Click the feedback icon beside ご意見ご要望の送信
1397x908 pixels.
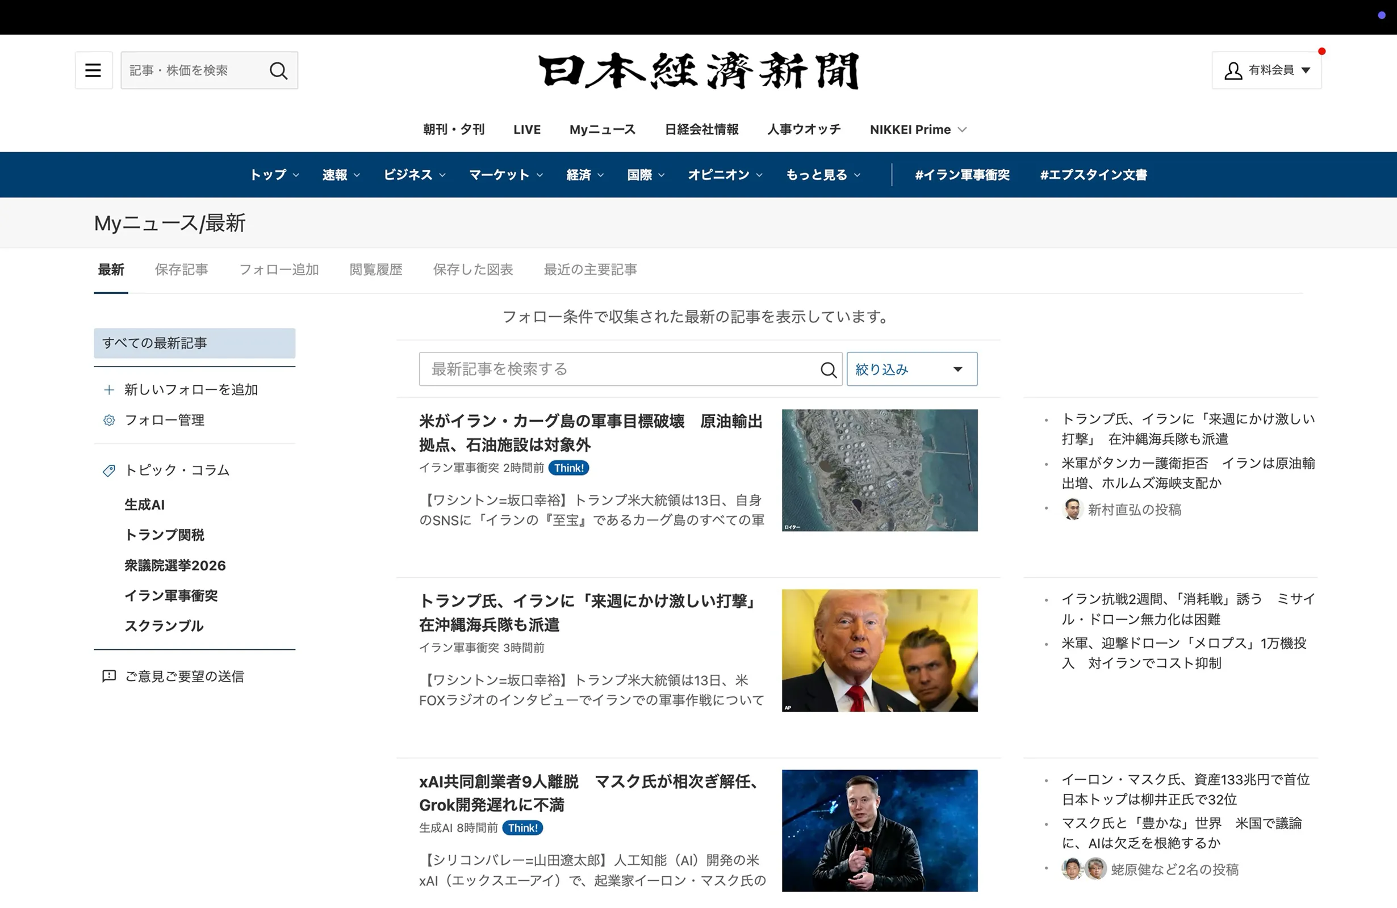coord(109,676)
